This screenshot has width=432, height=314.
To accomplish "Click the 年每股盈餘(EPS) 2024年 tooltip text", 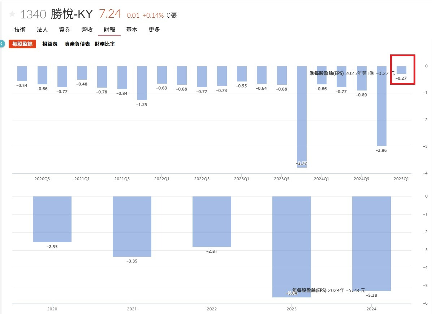I will [329, 290].
